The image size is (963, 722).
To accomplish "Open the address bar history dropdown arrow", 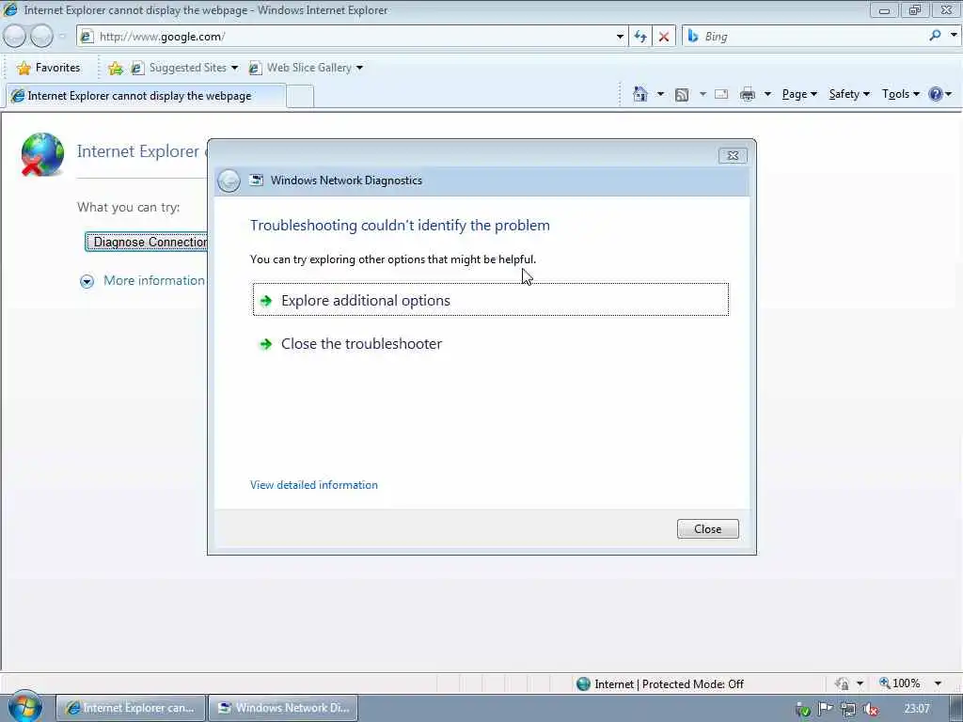I will pyautogui.click(x=620, y=37).
